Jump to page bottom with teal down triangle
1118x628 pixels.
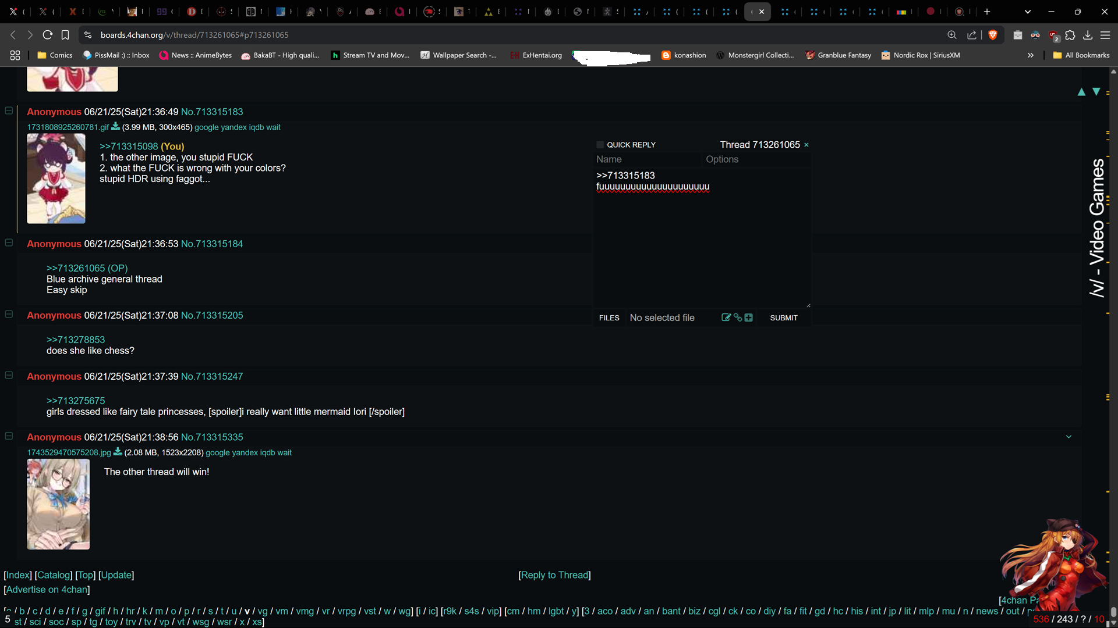[1096, 92]
